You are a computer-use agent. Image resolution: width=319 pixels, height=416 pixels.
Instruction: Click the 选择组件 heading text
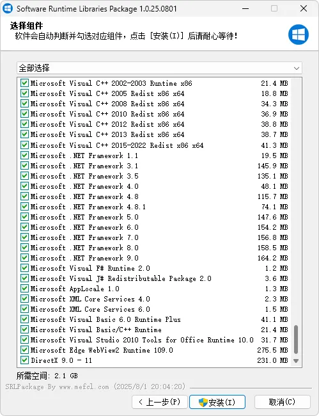[x=26, y=26]
